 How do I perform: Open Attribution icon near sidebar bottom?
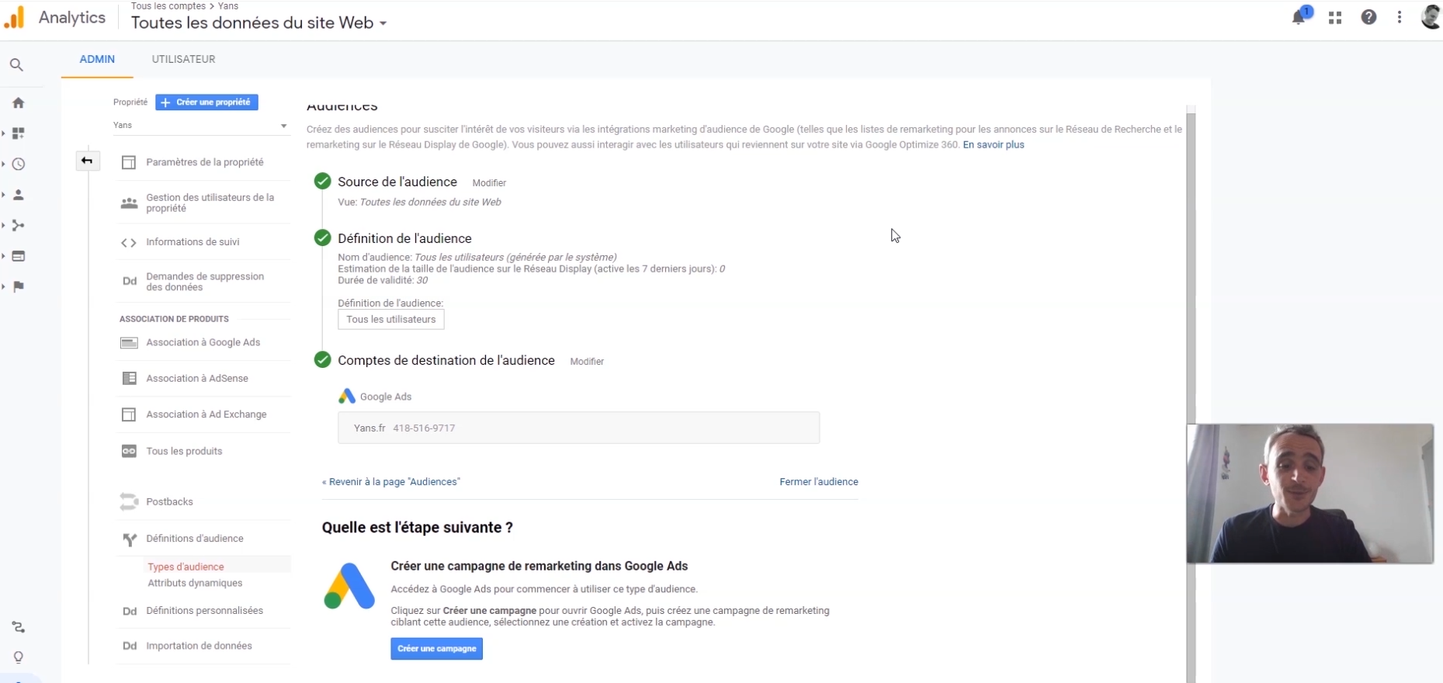click(19, 627)
